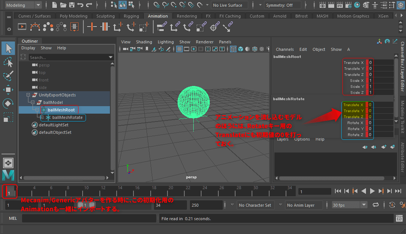Toggle the film gate icon
This screenshot has width=406, height=234.
(x=187, y=49)
